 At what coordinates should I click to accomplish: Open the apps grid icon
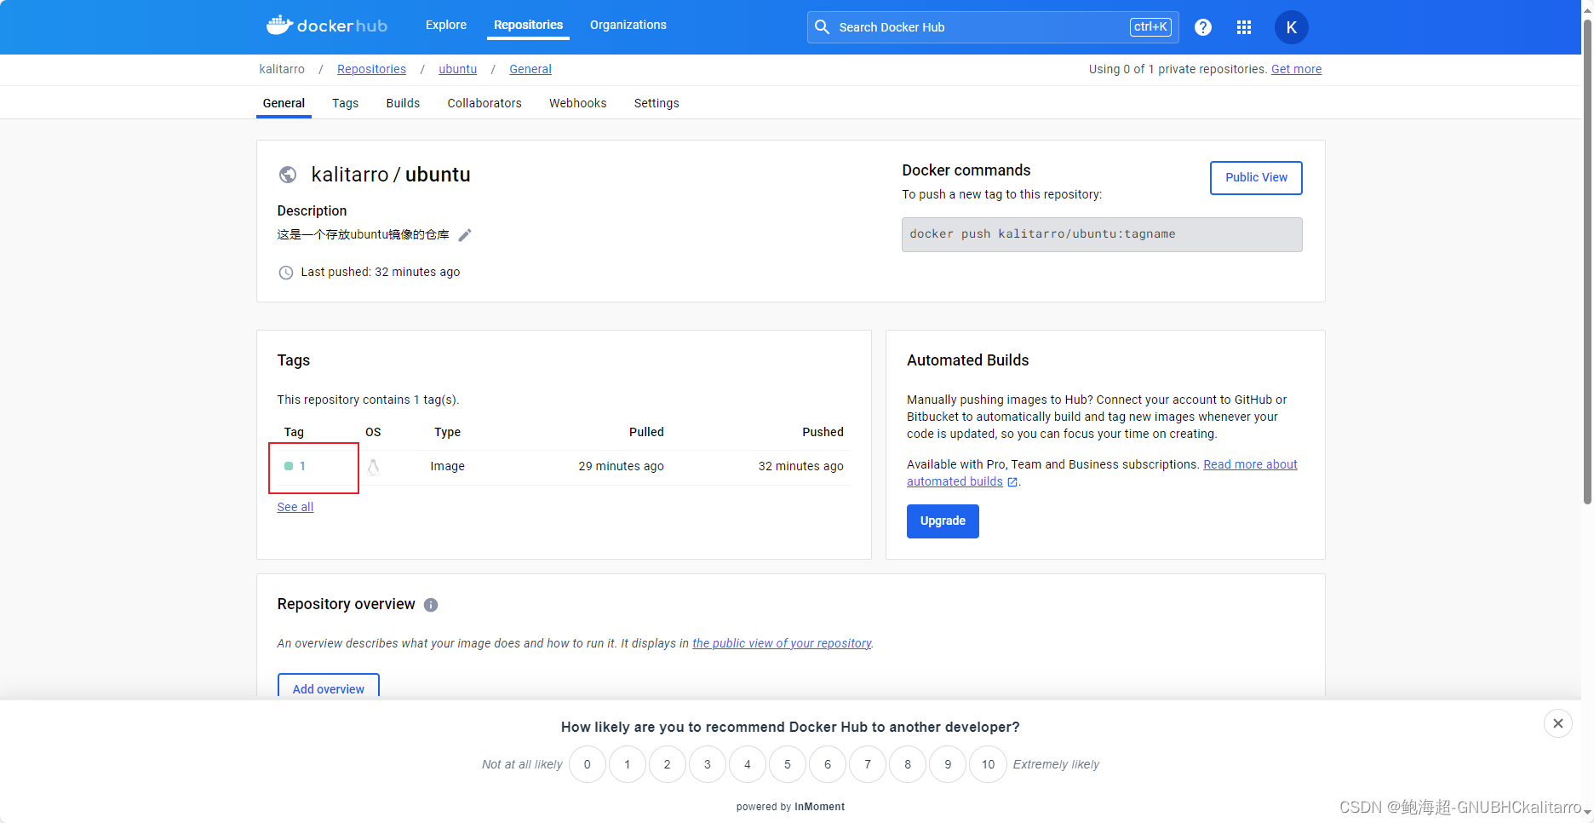1244,27
